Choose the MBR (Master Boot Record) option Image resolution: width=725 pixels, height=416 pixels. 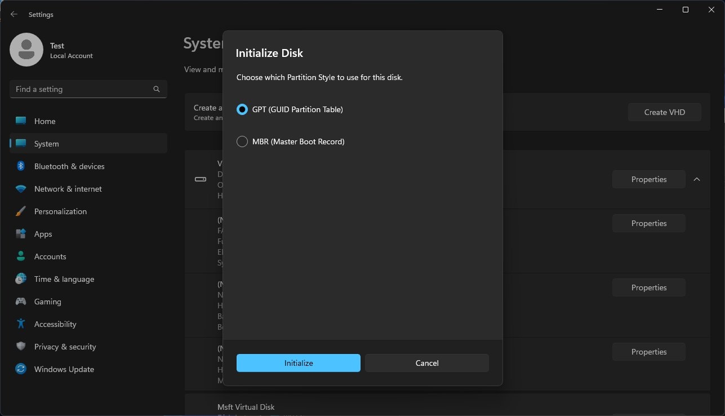pos(242,141)
